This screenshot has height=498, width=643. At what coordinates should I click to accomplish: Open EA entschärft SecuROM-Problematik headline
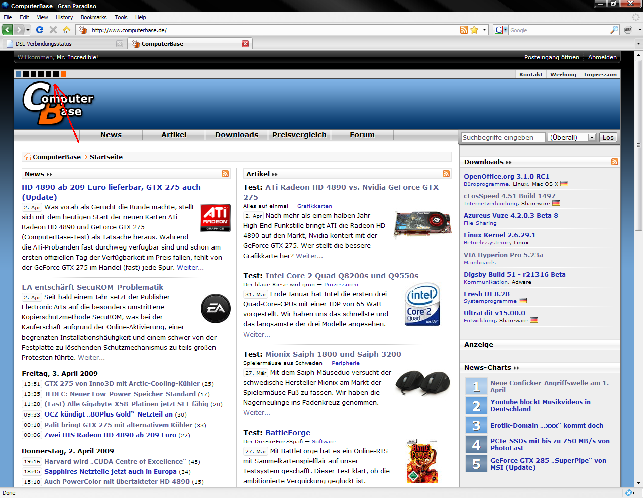click(92, 287)
